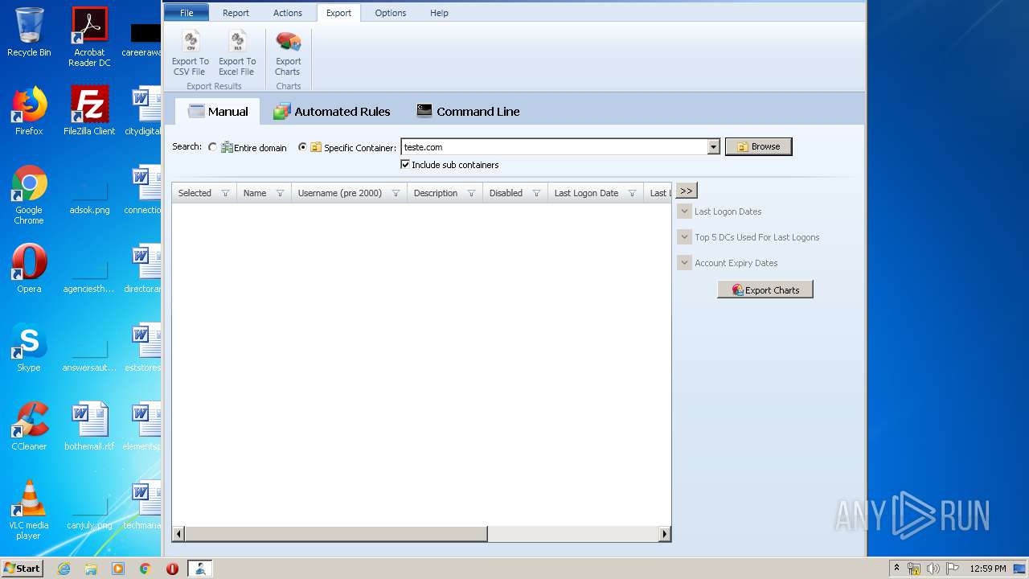Open canjuly.png file on desktop
Viewport: 1029px width, 579px height.
(x=89, y=510)
